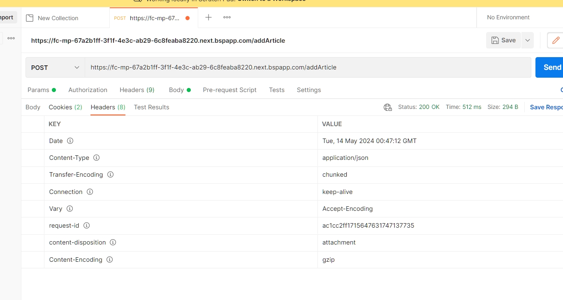The height and width of the screenshot is (300, 563).
Task: Select the keep-alive value
Action: click(338, 192)
